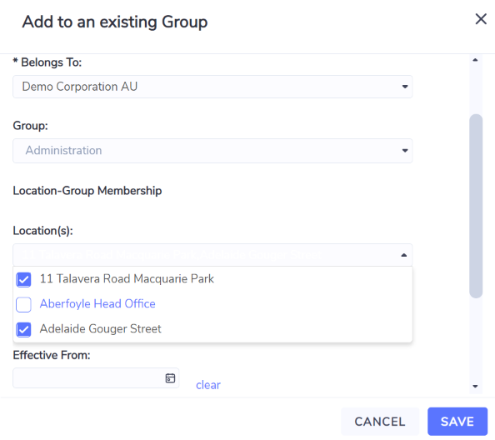Viewport: 495px width, 440px height.
Task: Select Adelaide Gouger Street option text
Action: point(100,329)
